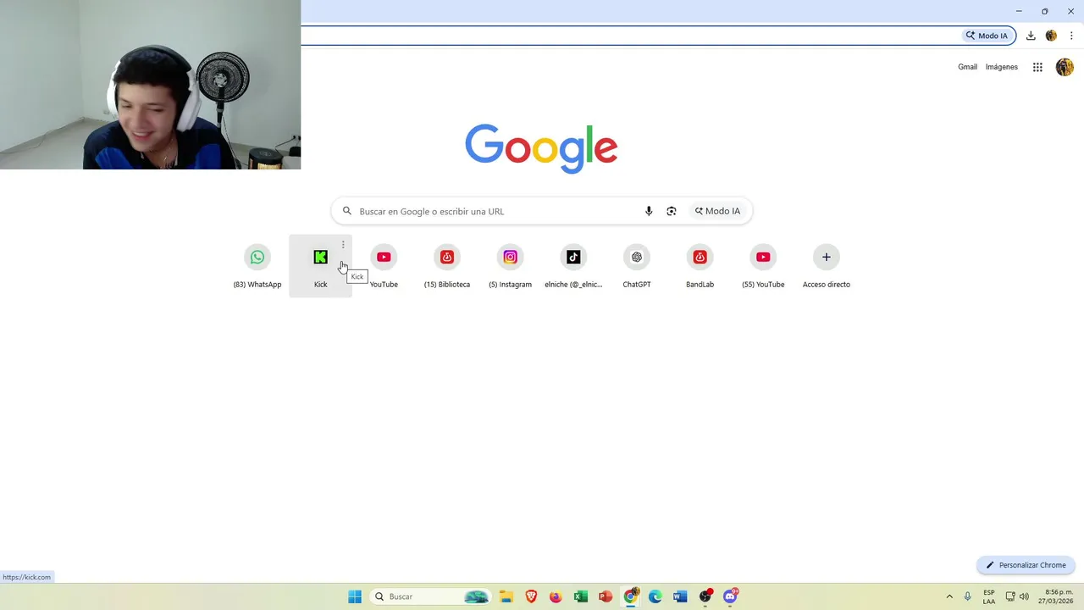
Task: Click Personalizar Chrome button
Action: (x=1026, y=565)
